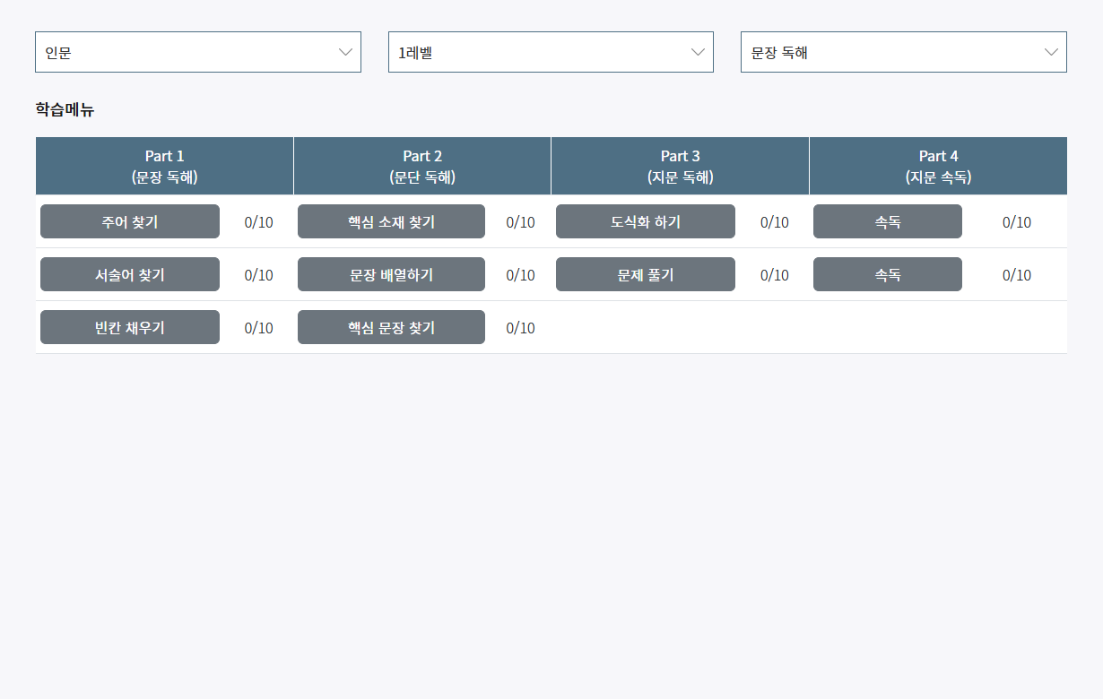This screenshot has height=699, width=1103.
Task: Start the 문장 배열하기 activity
Action: [x=391, y=274]
